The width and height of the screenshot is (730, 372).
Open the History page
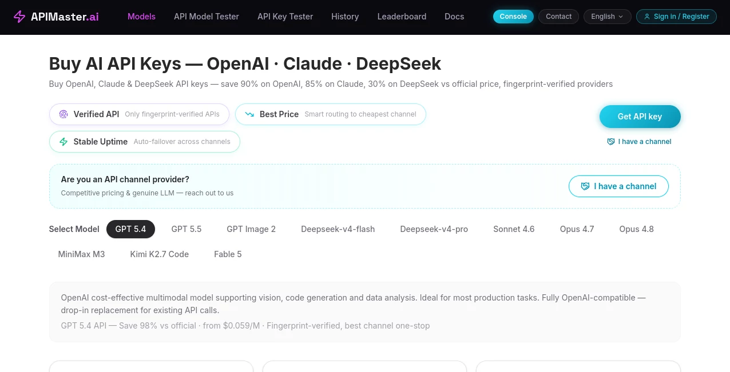click(345, 17)
